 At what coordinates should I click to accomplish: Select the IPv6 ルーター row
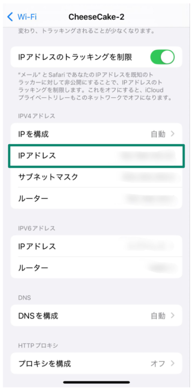[96, 268]
